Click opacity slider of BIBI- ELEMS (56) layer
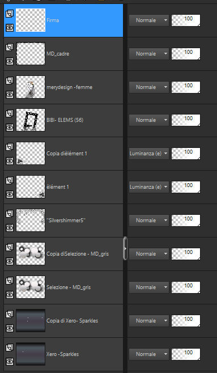This screenshot has width=217, height=373. click(186, 120)
